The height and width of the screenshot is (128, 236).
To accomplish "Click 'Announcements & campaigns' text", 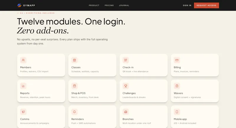I will pos(35,123).
